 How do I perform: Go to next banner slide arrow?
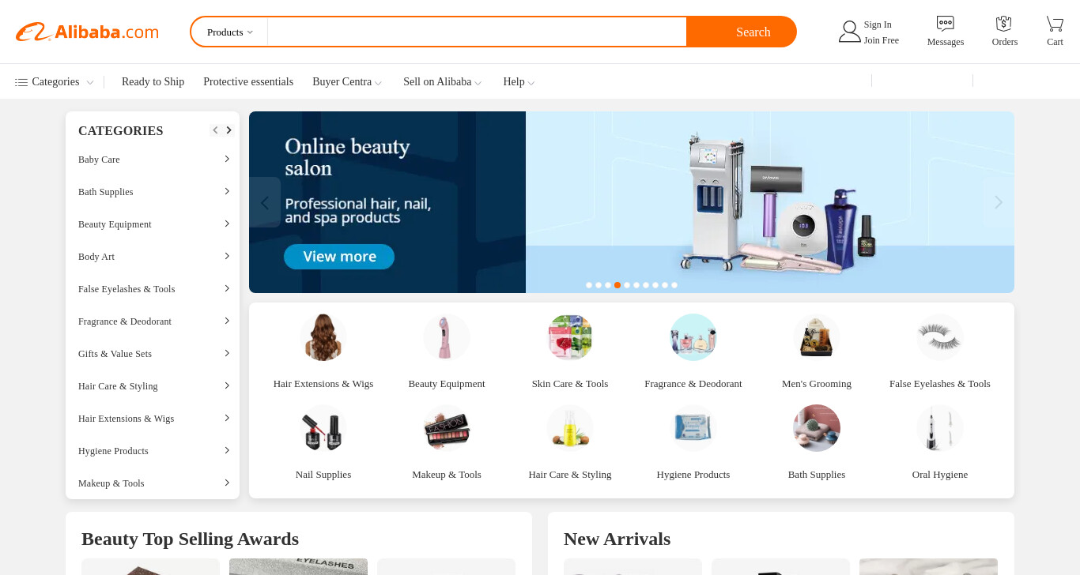999,202
